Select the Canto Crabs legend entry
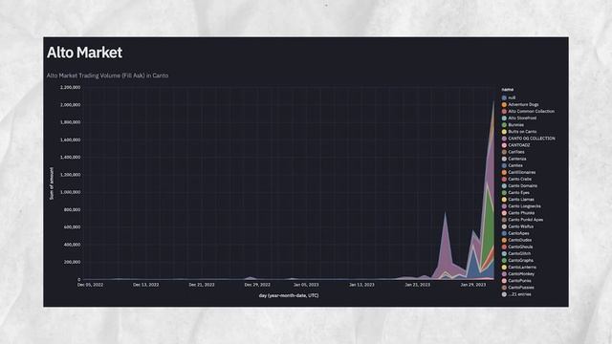This screenshot has width=612, height=344. [x=516, y=179]
